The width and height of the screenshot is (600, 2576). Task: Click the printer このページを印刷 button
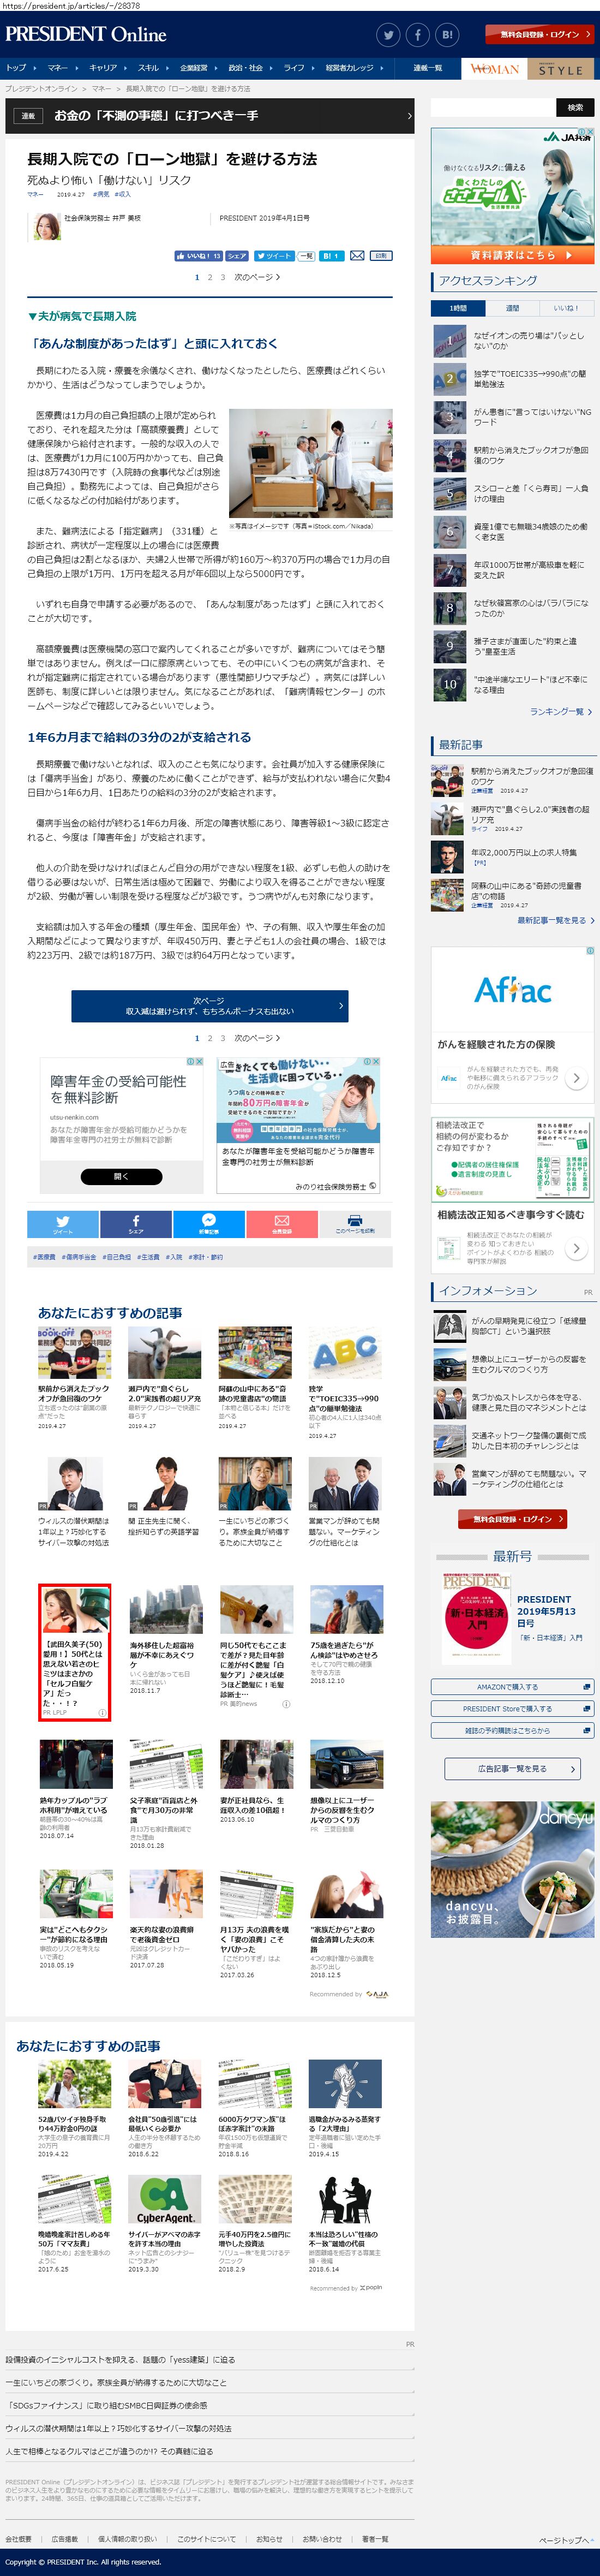355,1224
